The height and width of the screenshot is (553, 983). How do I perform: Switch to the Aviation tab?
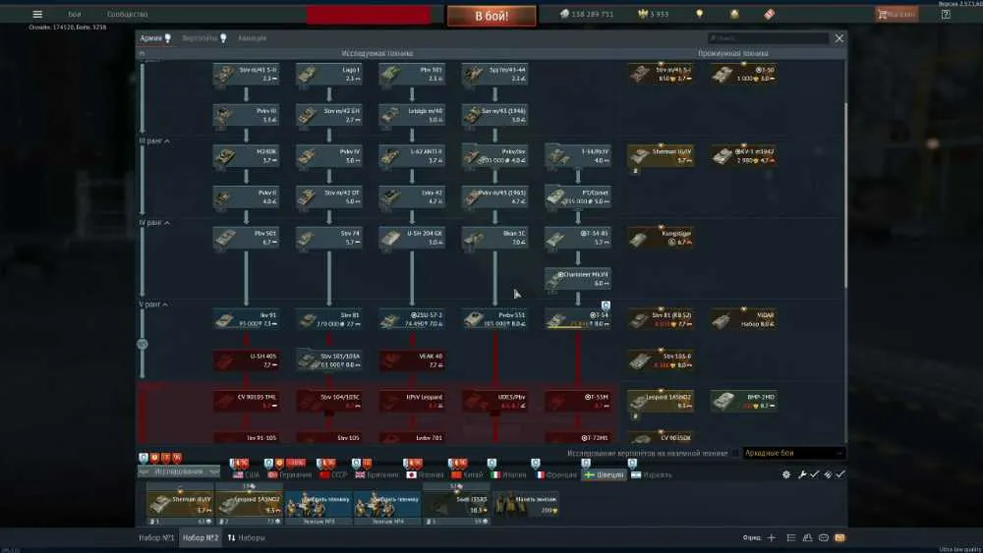point(252,38)
